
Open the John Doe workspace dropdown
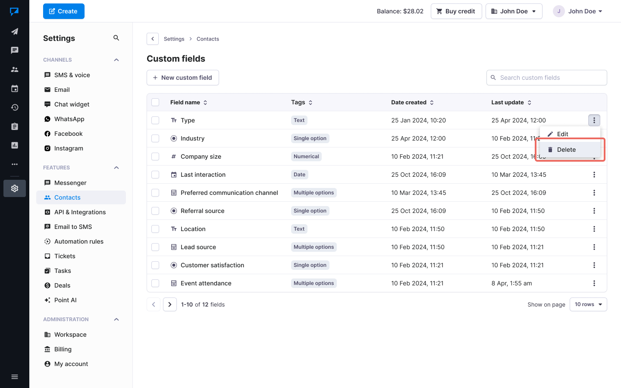point(513,11)
